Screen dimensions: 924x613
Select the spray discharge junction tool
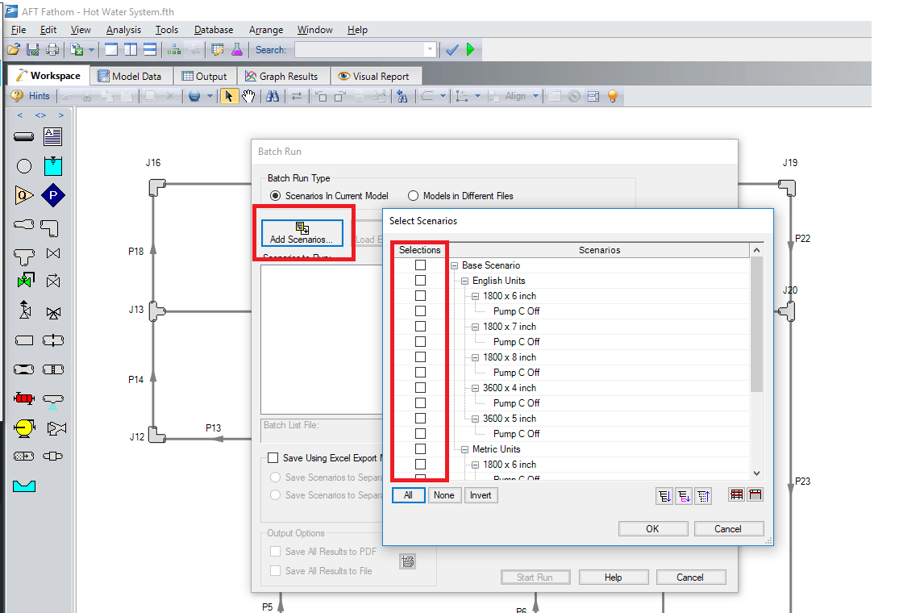coord(53,401)
